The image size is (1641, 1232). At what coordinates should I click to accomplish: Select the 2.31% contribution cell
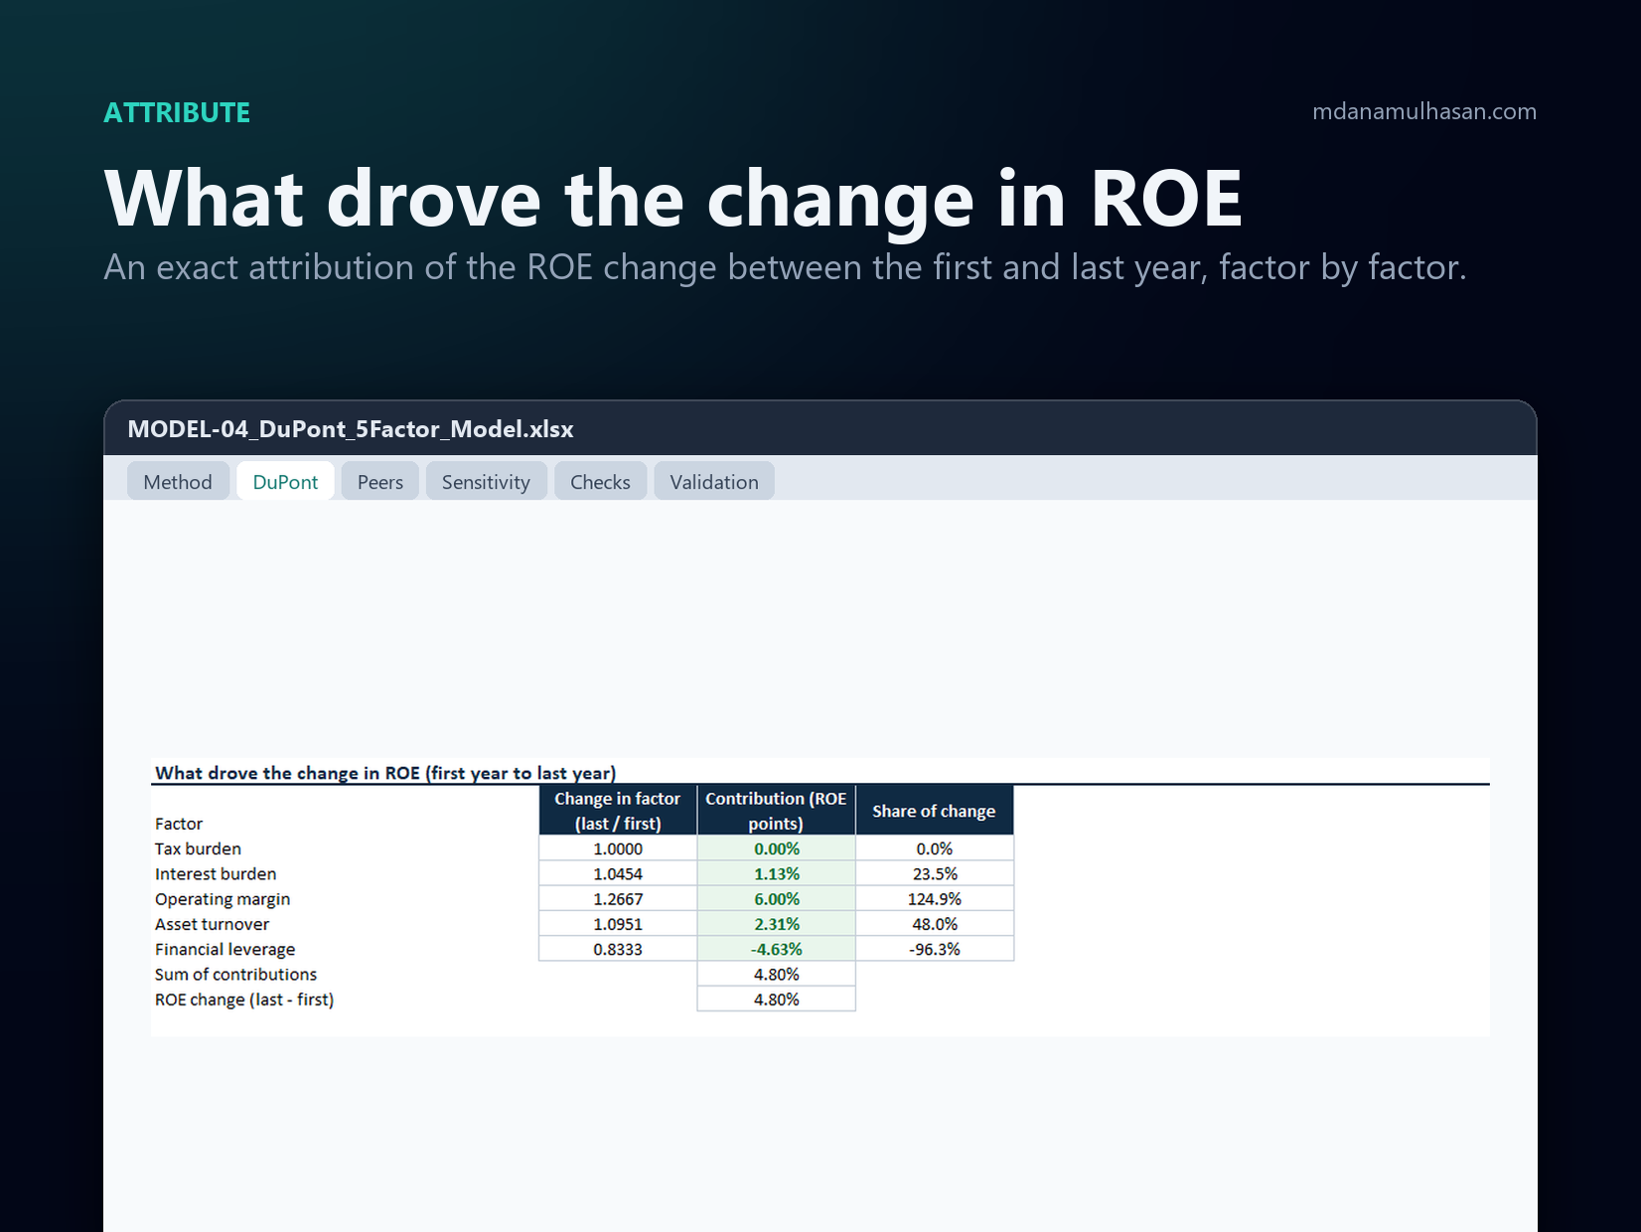pyautogui.click(x=776, y=924)
